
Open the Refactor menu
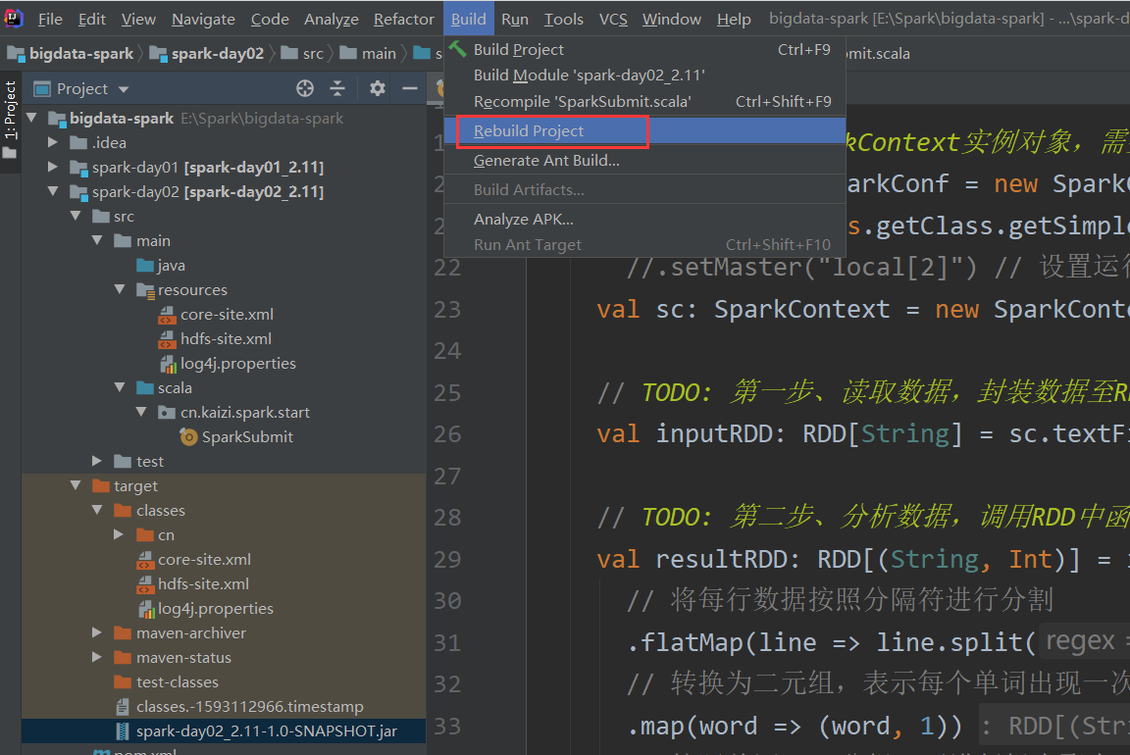click(x=403, y=19)
